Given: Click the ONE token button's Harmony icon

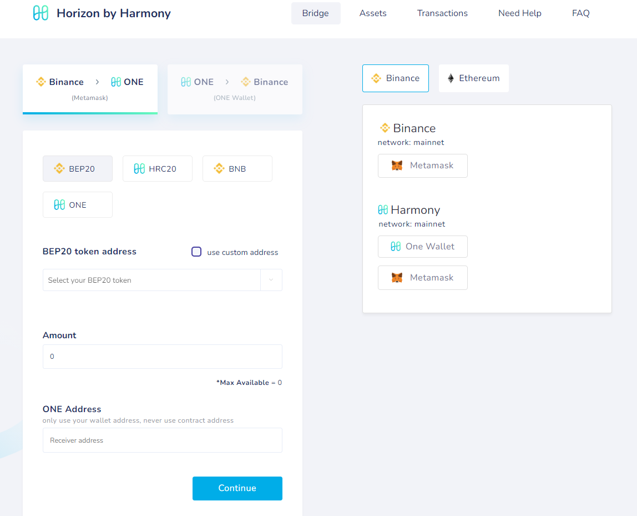Looking at the screenshot, I should point(59,204).
